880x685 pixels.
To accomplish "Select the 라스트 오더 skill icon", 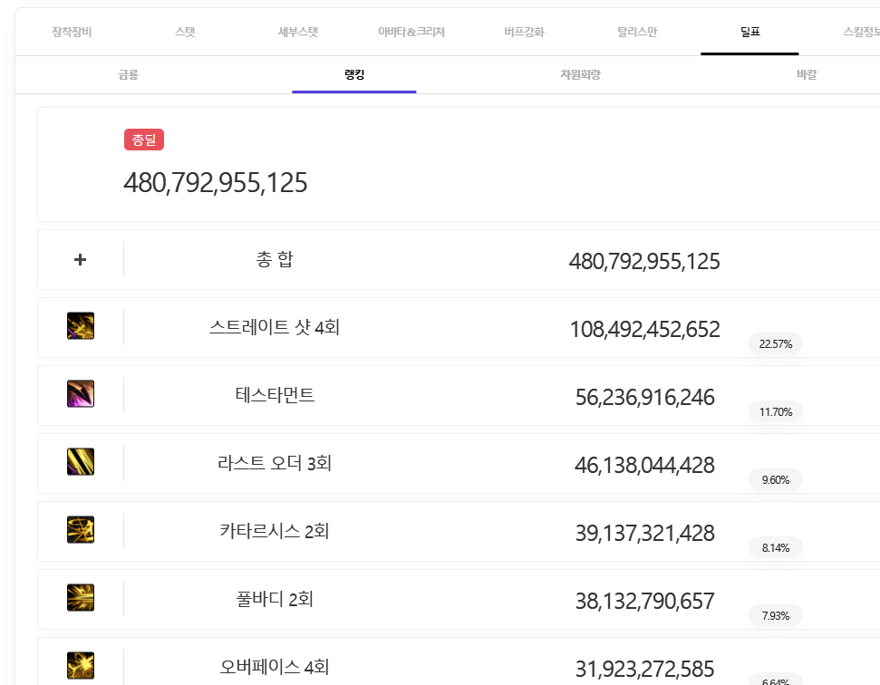I will [81, 462].
